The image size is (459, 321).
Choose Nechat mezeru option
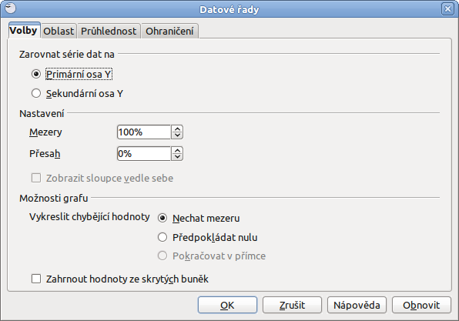[x=162, y=218]
